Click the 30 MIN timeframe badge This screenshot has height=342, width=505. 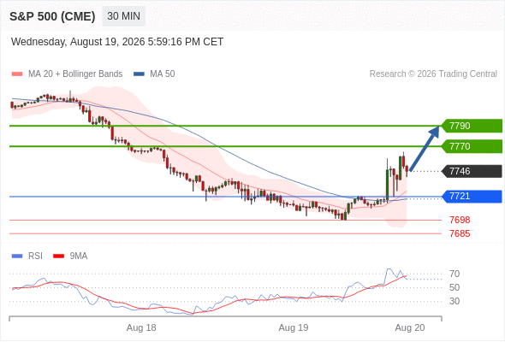(x=123, y=16)
